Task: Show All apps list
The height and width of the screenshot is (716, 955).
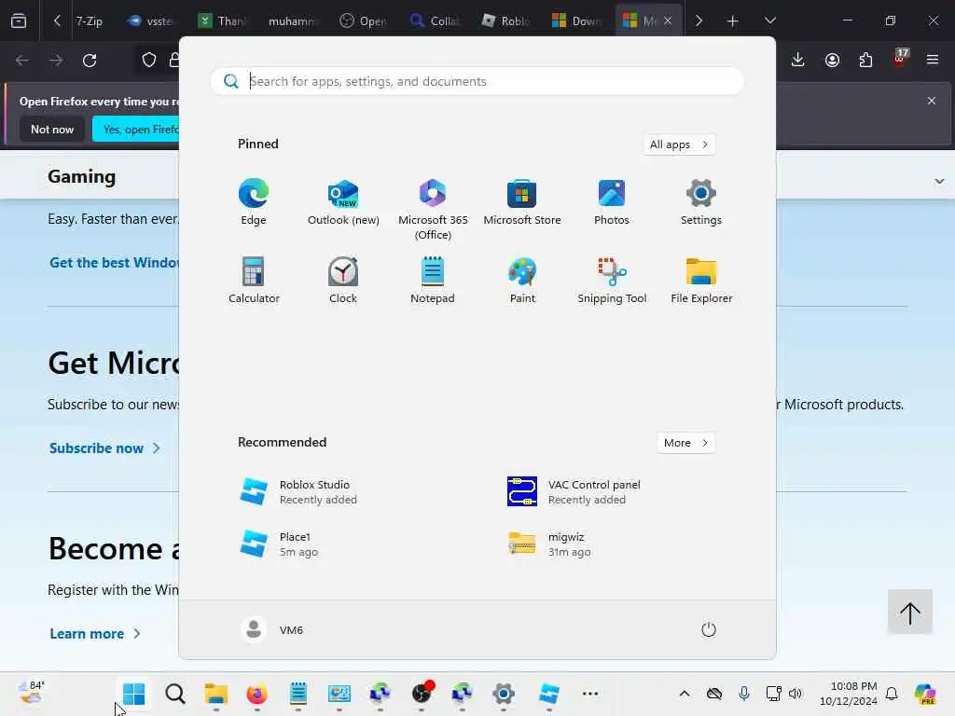Action: (x=679, y=145)
